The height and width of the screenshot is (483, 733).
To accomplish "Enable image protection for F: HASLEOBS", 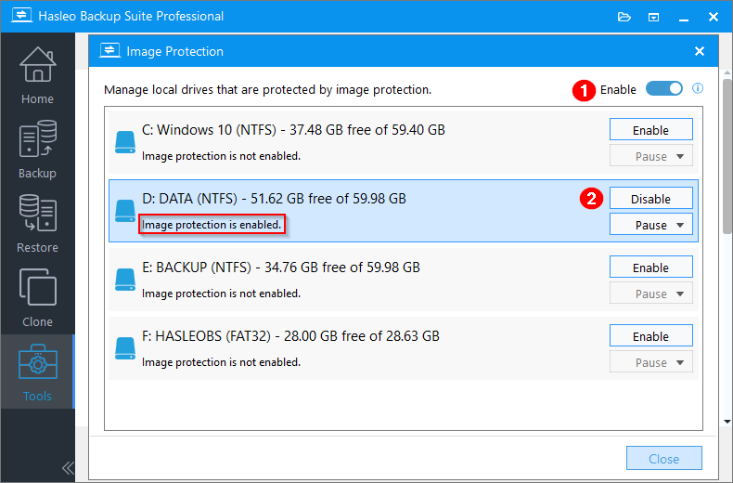I will pos(650,336).
